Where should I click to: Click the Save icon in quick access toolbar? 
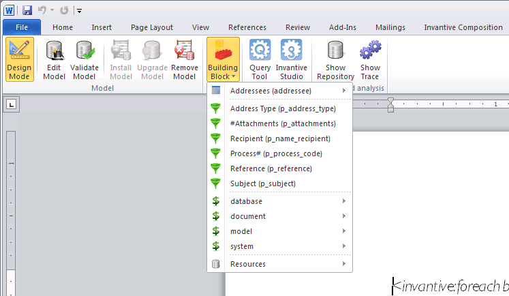click(27, 10)
